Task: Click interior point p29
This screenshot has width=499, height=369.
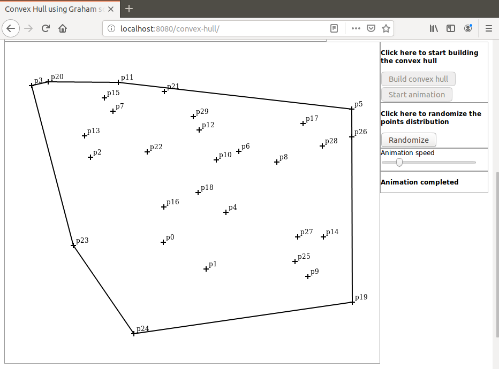Action: pos(193,117)
